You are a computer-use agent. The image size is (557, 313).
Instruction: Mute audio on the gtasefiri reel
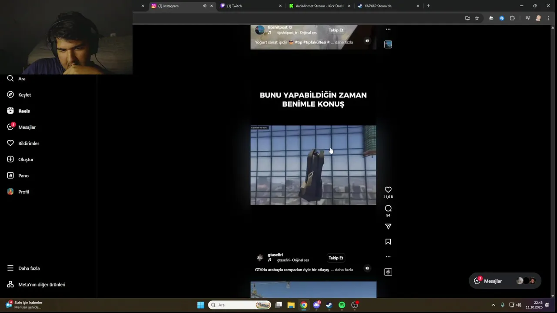pyautogui.click(x=367, y=268)
